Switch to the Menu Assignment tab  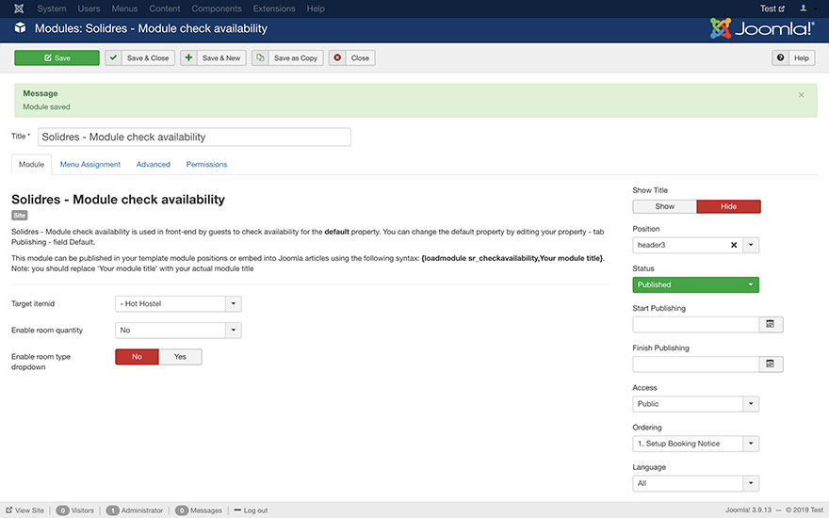pyautogui.click(x=90, y=165)
